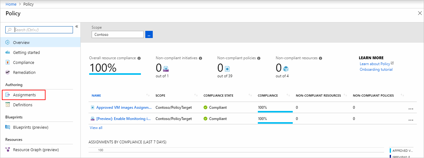Open more options for Approved VM images row
This screenshot has width=424, height=158.
pos(411,109)
